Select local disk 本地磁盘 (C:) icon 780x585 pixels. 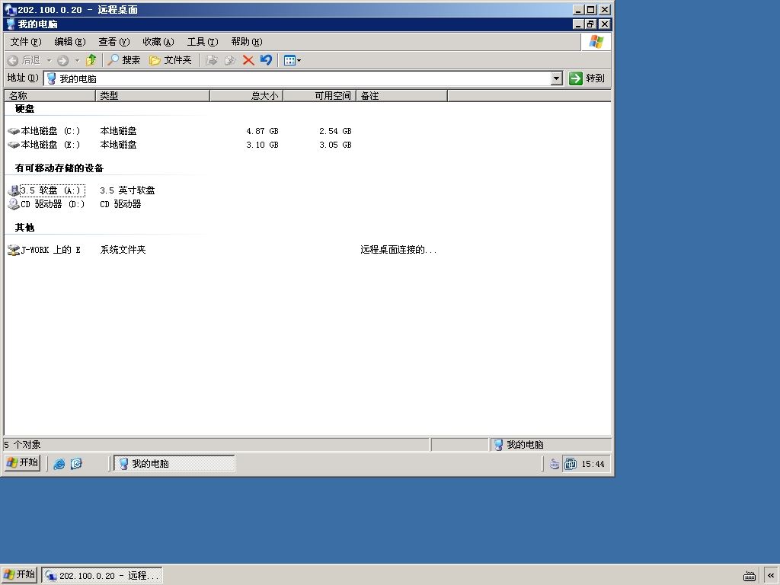coord(14,131)
